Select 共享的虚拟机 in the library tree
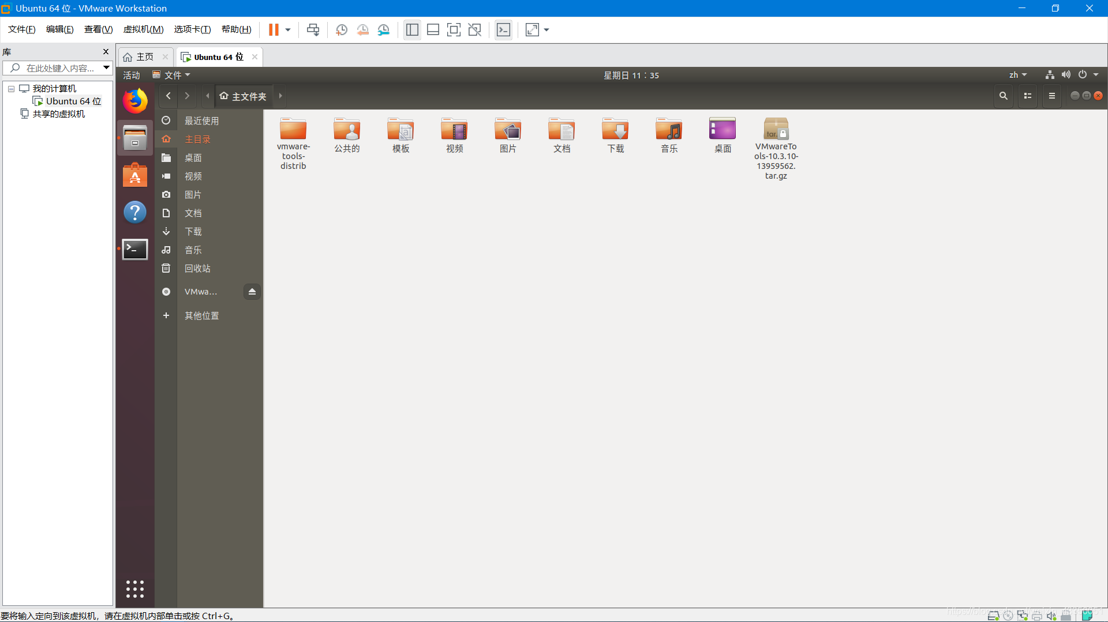 click(x=59, y=114)
